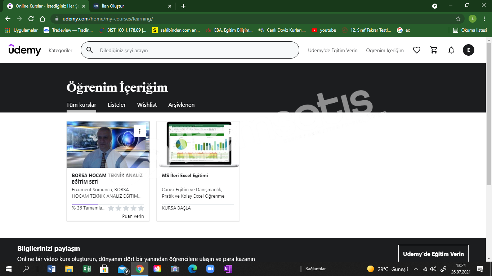Open youtube bookmark
Screen dimensions: 492x276
pos(324,30)
